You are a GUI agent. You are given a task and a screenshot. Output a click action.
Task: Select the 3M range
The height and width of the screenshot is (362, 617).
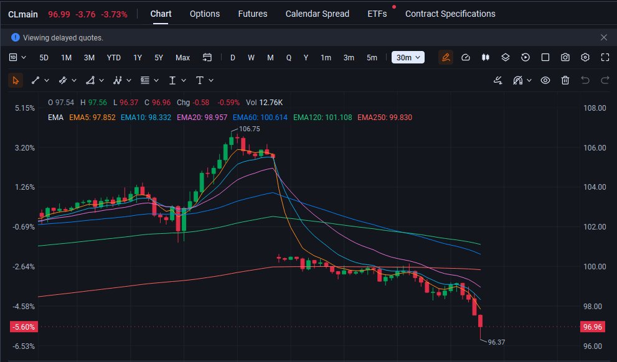[x=89, y=57]
